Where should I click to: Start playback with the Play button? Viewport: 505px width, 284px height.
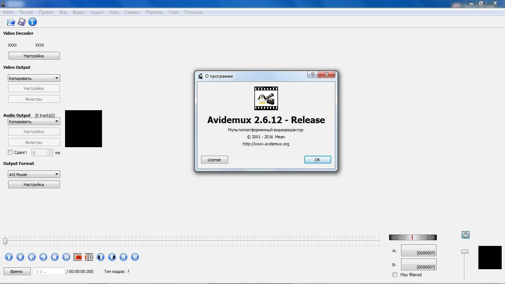[9, 257]
